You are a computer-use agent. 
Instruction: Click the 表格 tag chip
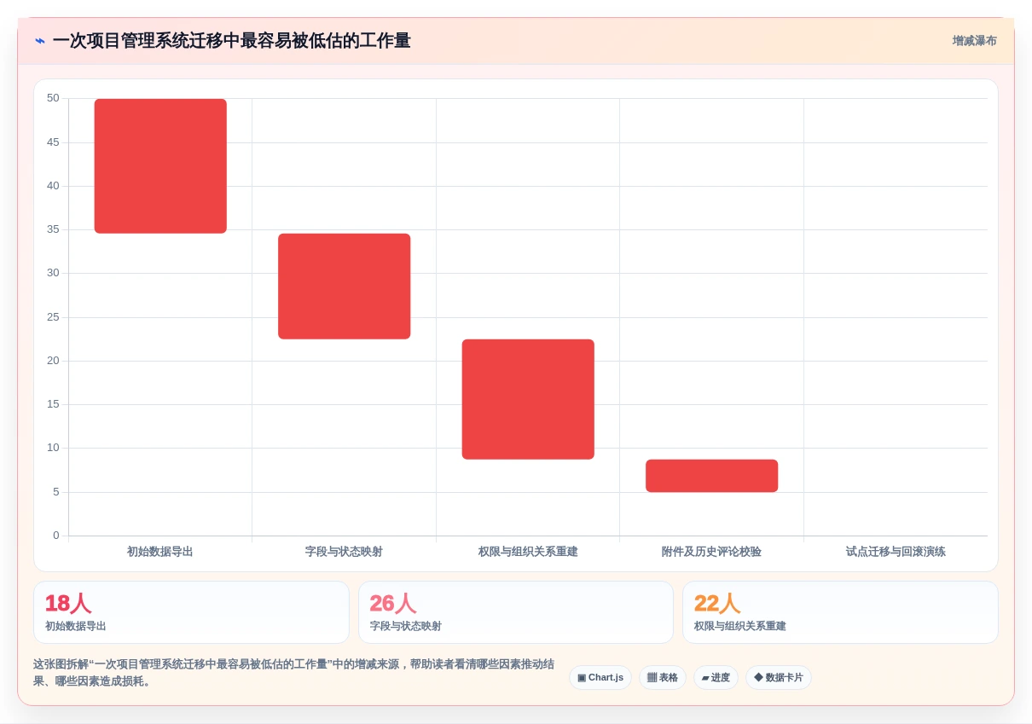pyautogui.click(x=663, y=678)
